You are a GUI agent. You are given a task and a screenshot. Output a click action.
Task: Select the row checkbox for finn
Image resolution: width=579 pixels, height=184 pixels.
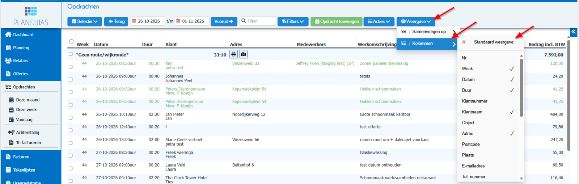click(x=71, y=67)
